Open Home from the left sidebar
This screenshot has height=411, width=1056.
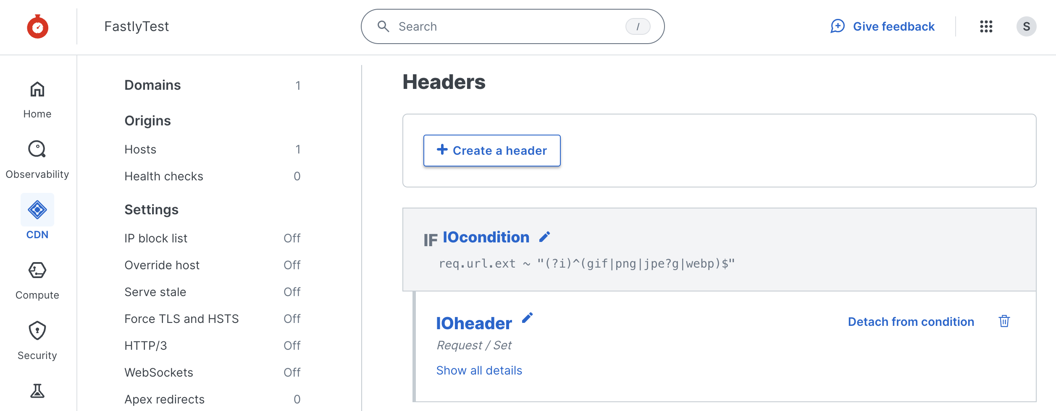tap(37, 99)
